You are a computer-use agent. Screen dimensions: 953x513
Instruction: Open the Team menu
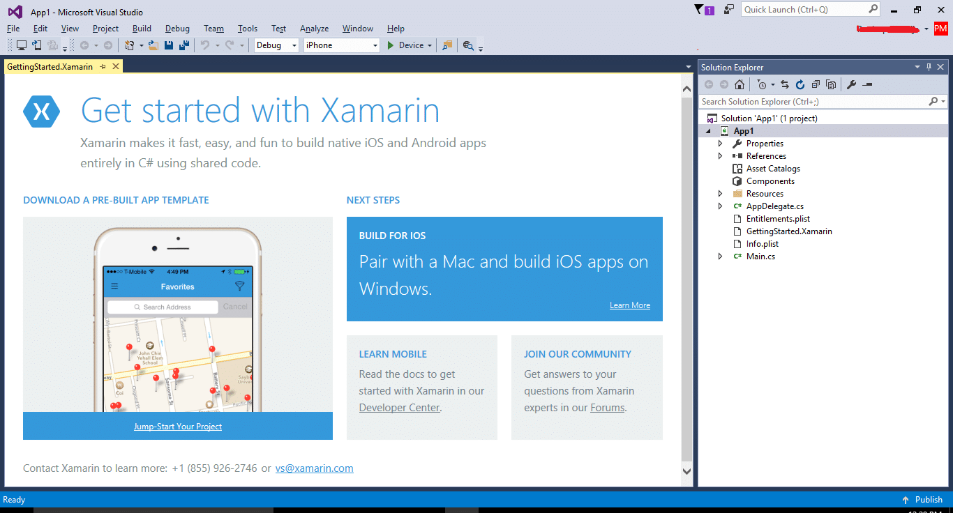click(x=213, y=29)
